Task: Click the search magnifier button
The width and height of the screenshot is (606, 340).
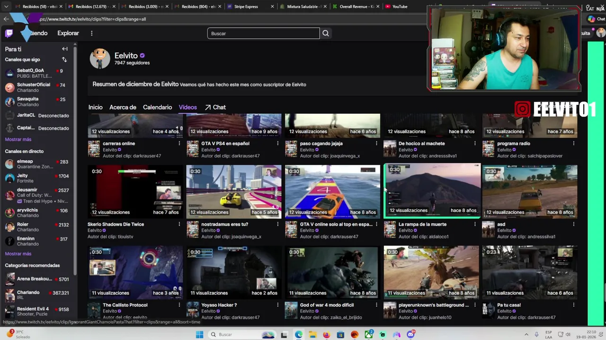Action: (326, 33)
